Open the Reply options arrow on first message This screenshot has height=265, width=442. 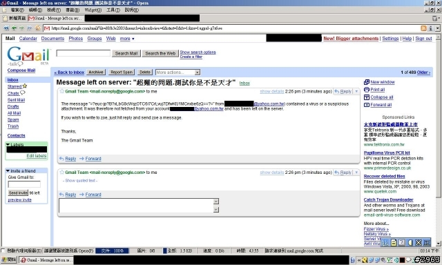pos(356,91)
